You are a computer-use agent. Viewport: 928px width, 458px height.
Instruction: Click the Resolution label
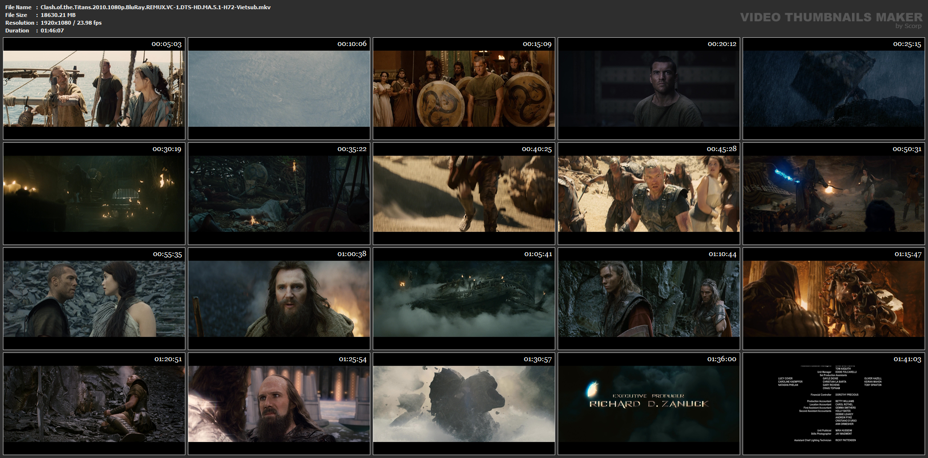point(20,23)
